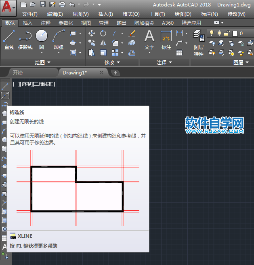This screenshot has height=265, width=254.
Task: Select the Move tool in 修改 panel
Action: 92,33
